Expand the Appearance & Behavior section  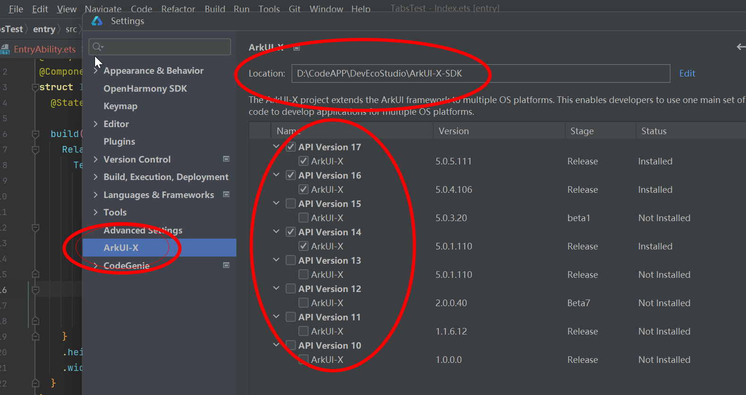[x=95, y=70]
